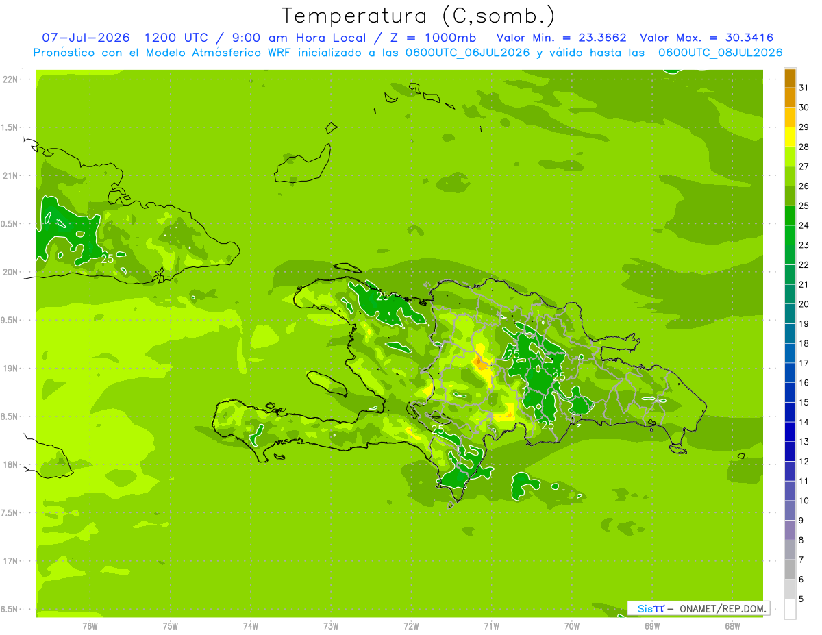Pick the teal legend swatch between 19 and 20

pyautogui.click(x=790, y=314)
